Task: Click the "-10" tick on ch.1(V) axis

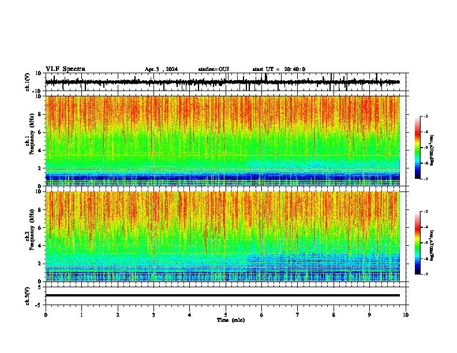Action: (38, 91)
